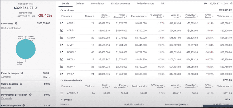Collapse the Fondos de deuda section

coord(62,80)
